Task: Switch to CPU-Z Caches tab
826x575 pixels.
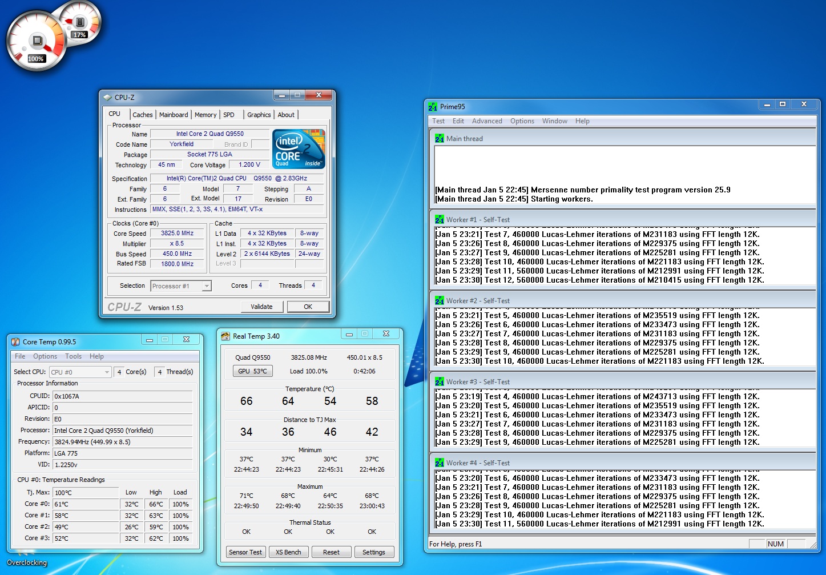Action: point(143,115)
